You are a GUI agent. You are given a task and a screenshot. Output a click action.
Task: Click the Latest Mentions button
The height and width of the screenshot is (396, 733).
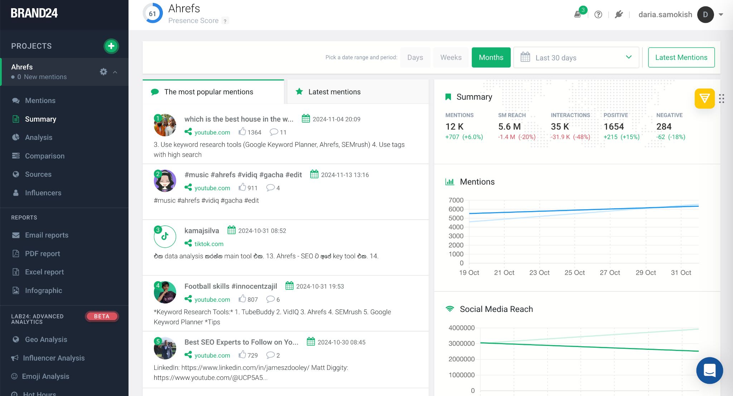click(x=681, y=58)
